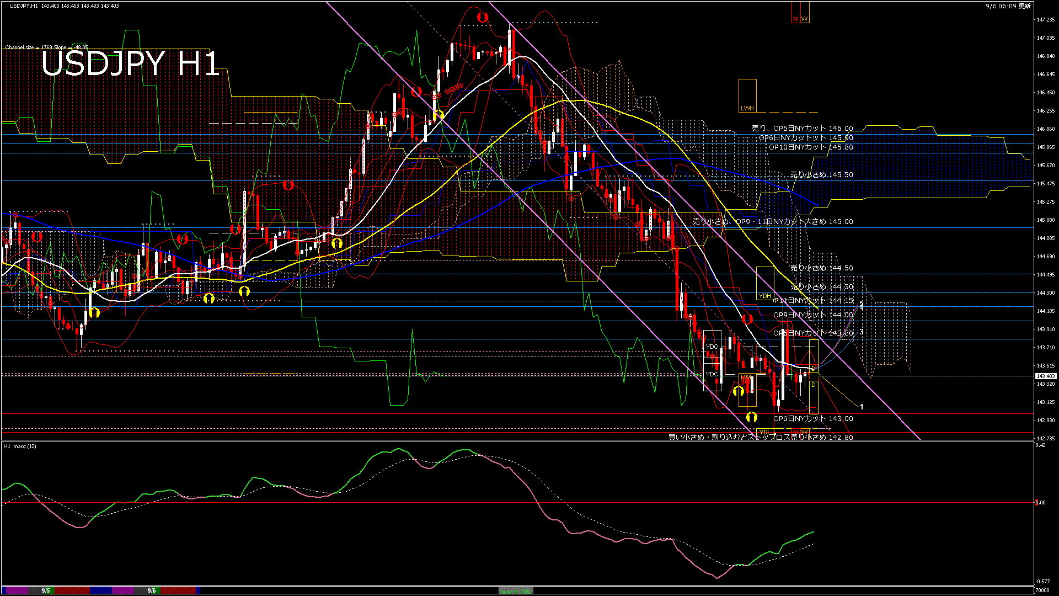Click the red down-arrow near the YDH box
1059x596 pixels.
(x=747, y=319)
